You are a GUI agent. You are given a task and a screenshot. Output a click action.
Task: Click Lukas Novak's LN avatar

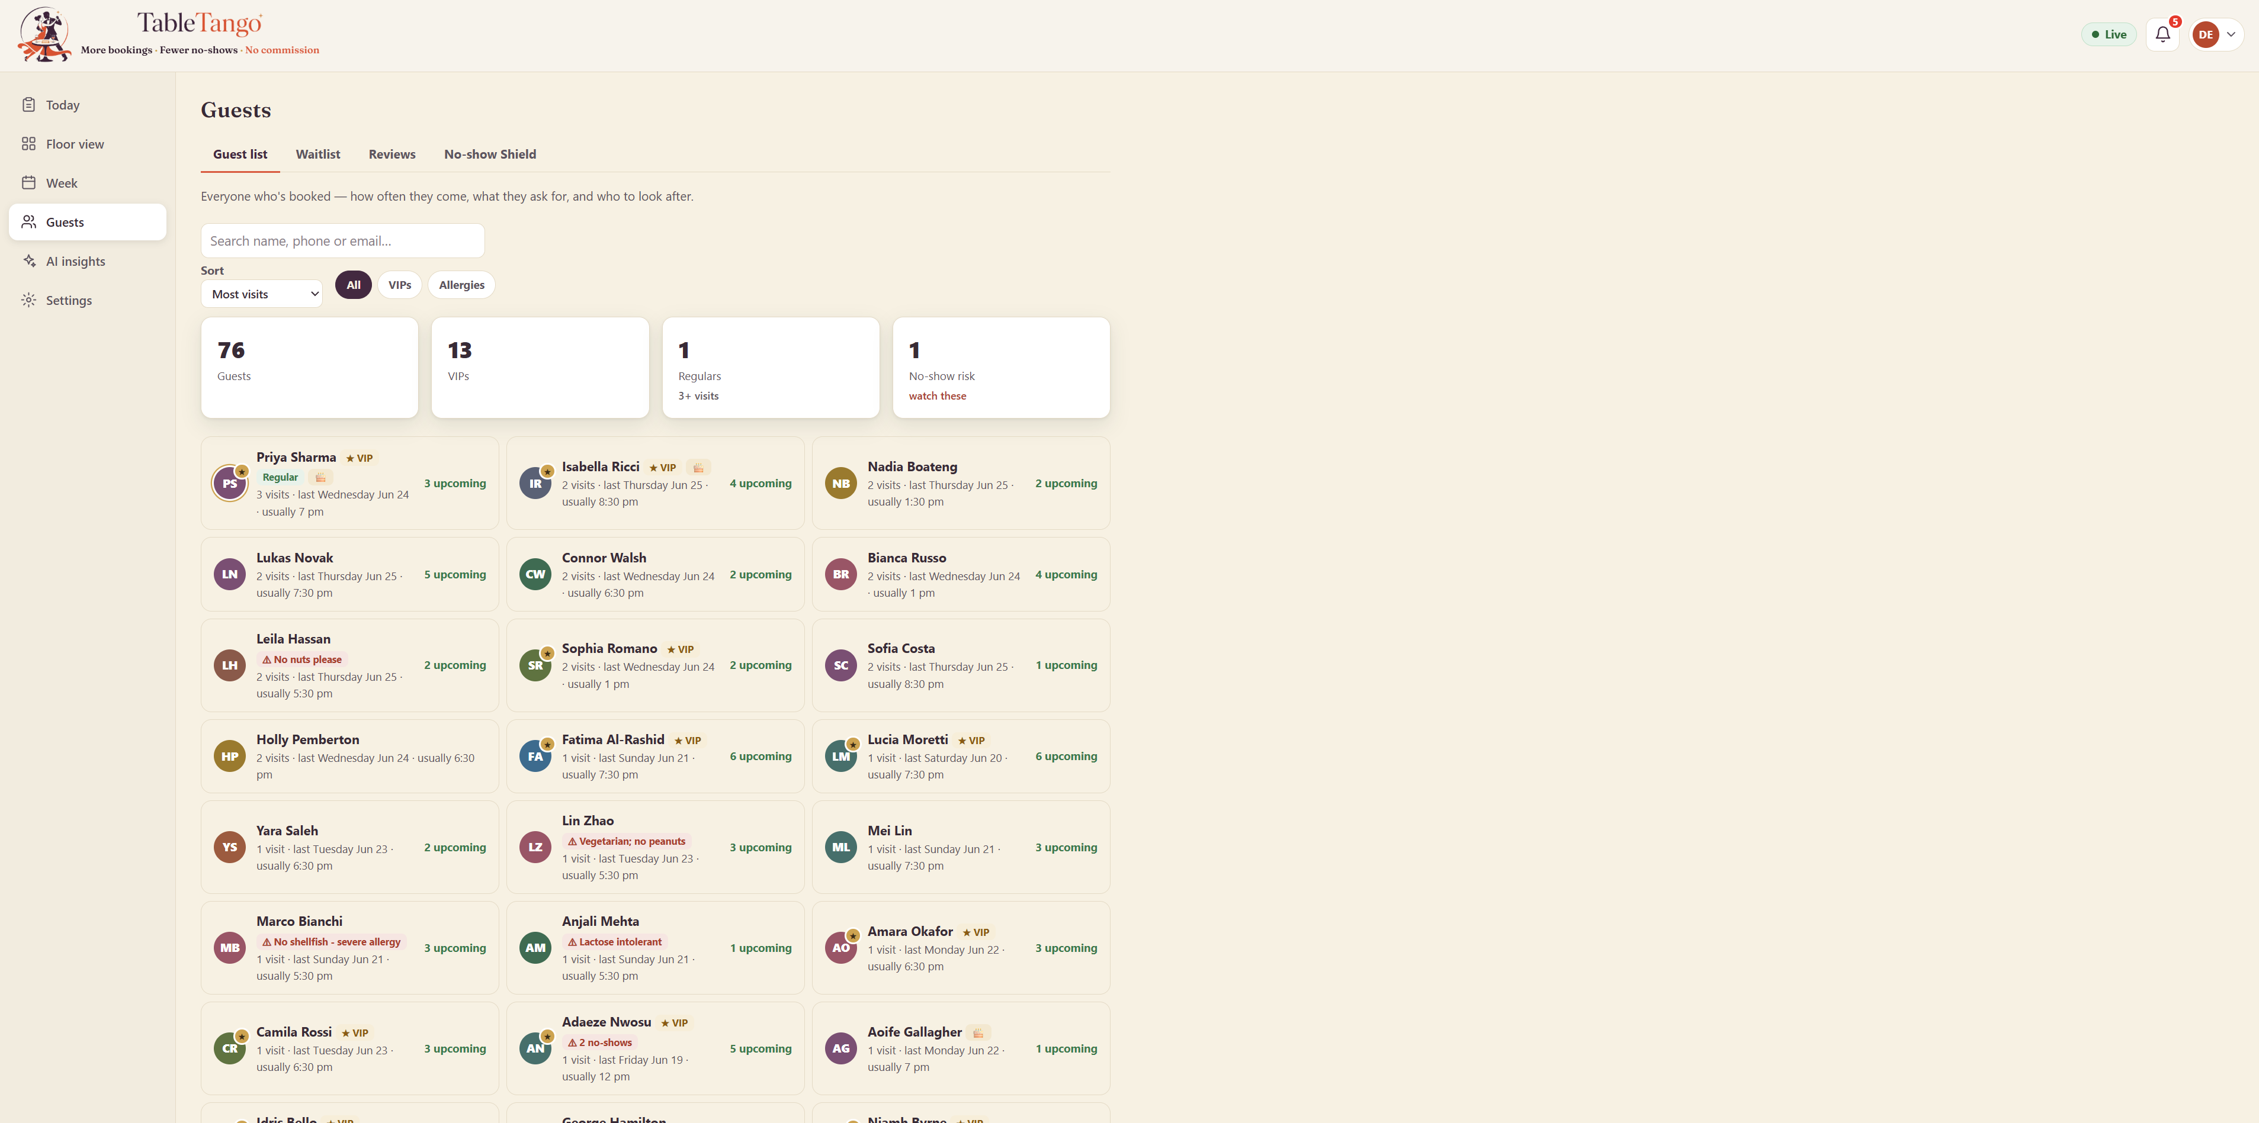coord(230,574)
